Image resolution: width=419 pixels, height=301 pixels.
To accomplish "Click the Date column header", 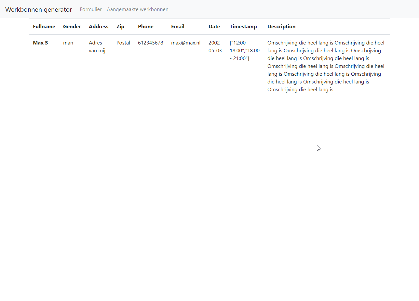I will tap(214, 27).
